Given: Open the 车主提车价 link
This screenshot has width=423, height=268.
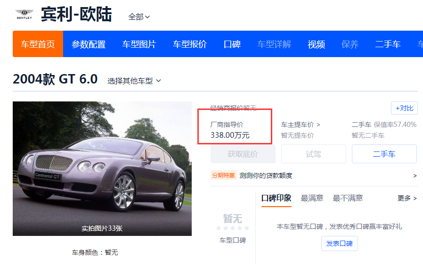Looking at the screenshot, I should [x=301, y=125].
